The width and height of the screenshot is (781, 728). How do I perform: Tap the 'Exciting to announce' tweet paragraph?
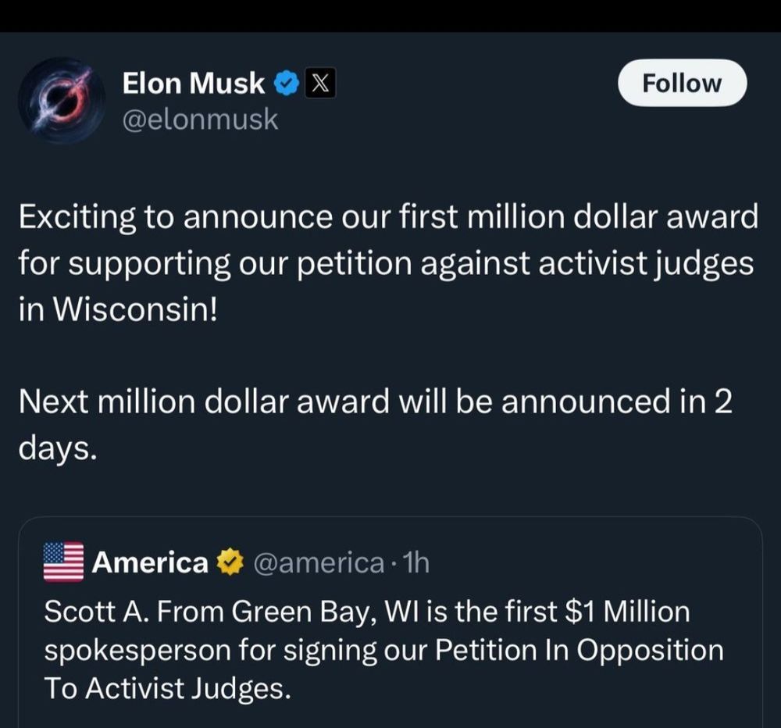(x=388, y=262)
